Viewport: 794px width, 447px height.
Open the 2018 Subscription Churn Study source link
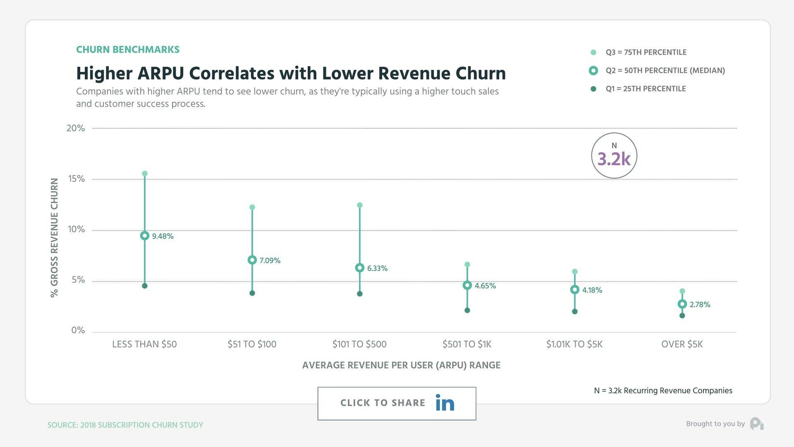[x=125, y=425]
